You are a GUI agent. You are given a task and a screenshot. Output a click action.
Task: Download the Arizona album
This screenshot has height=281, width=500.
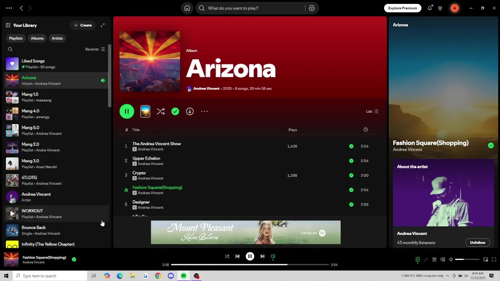tap(190, 112)
